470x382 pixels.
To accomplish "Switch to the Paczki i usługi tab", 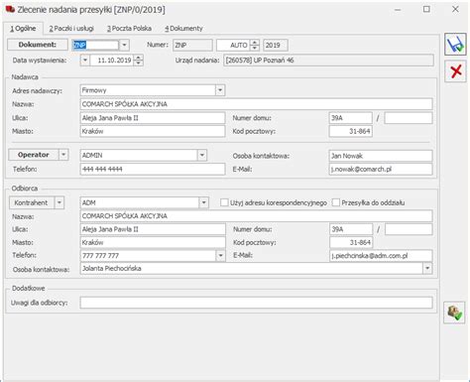I will click(71, 29).
